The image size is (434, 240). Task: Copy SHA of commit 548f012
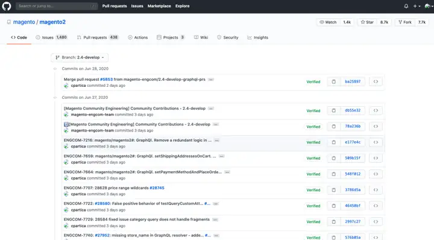click(x=334, y=174)
